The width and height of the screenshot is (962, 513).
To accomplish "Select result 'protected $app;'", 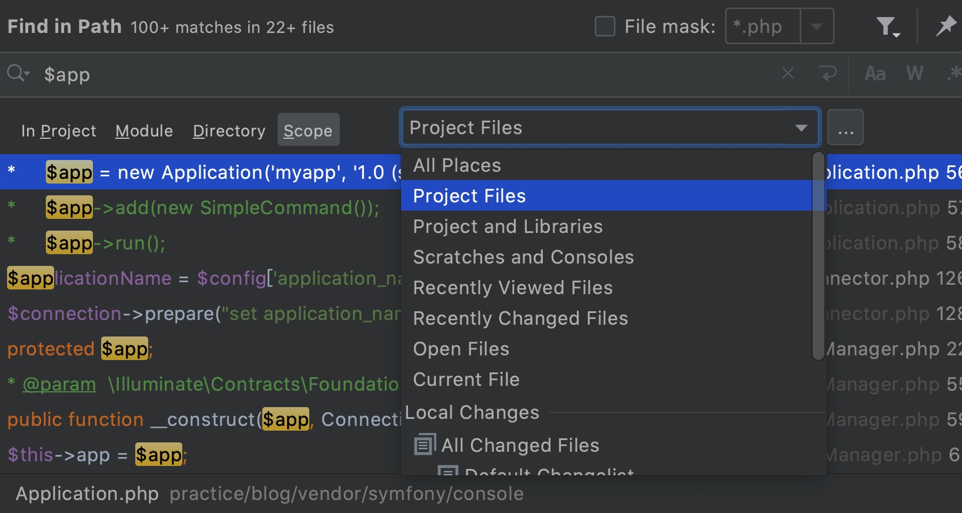I will click(x=200, y=349).
